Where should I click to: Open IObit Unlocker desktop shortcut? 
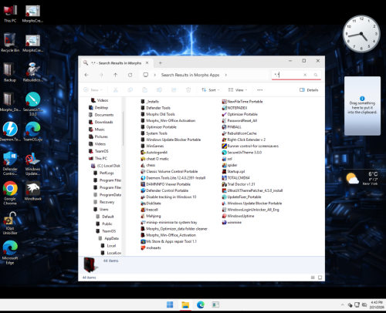click(10, 223)
